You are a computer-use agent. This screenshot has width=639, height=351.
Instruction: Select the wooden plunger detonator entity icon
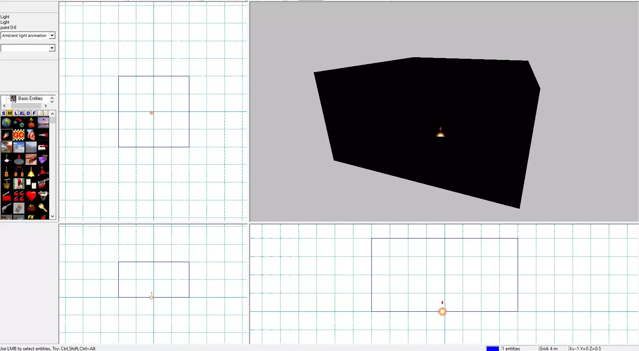(6, 184)
